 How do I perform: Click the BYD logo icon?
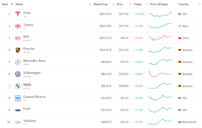(18, 38)
